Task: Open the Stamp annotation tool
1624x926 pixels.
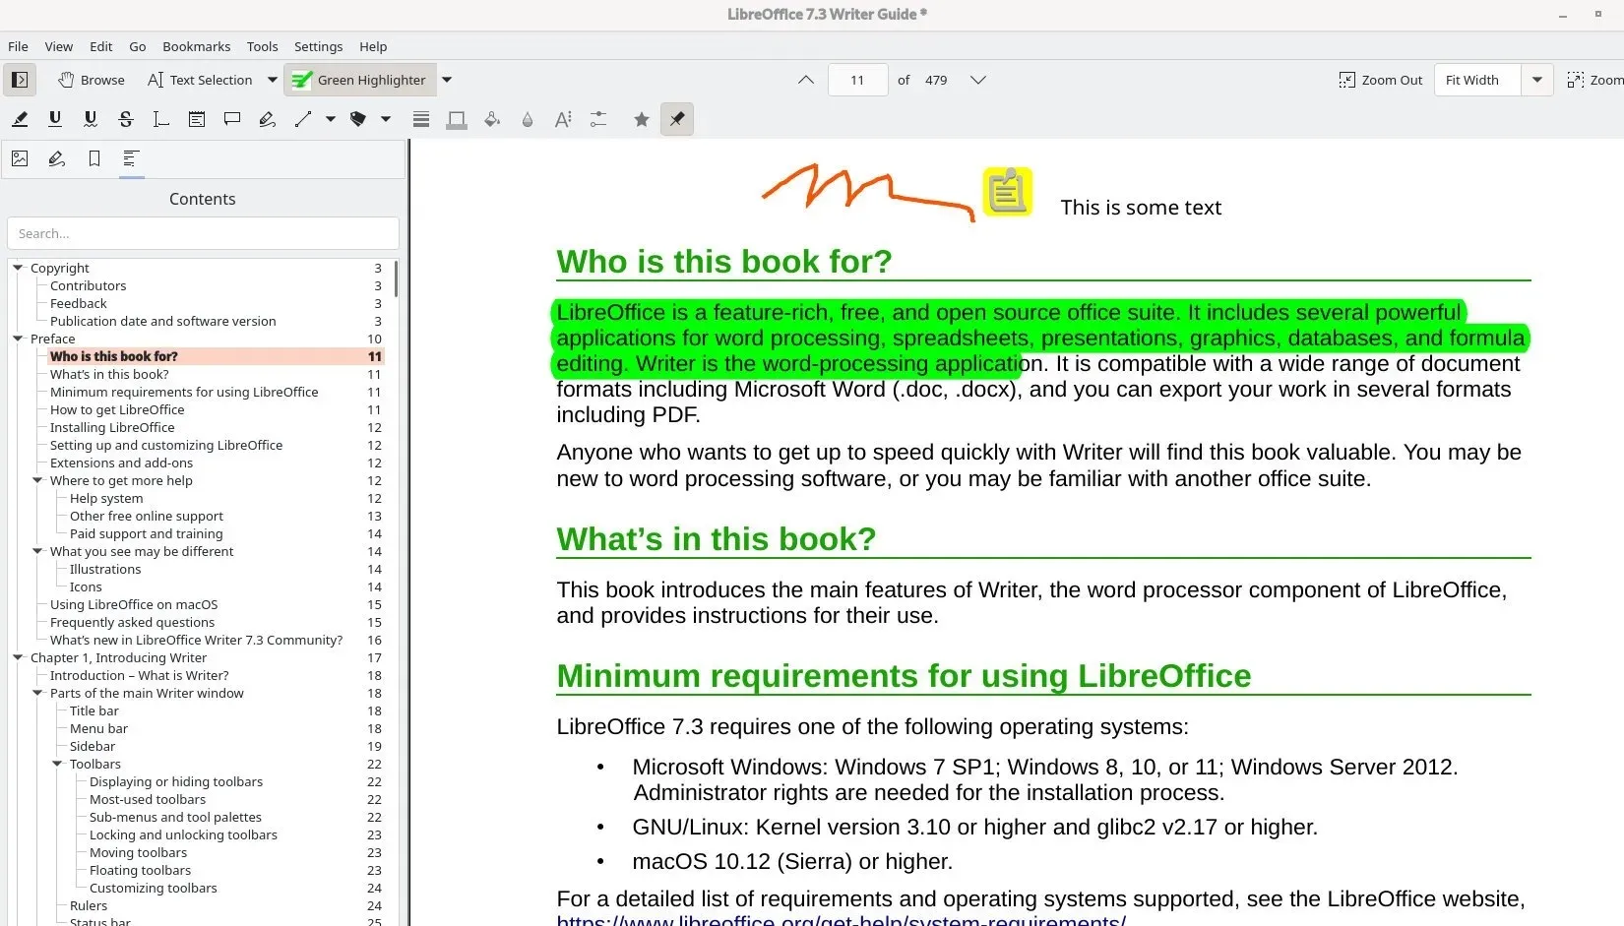Action: [358, 119]
